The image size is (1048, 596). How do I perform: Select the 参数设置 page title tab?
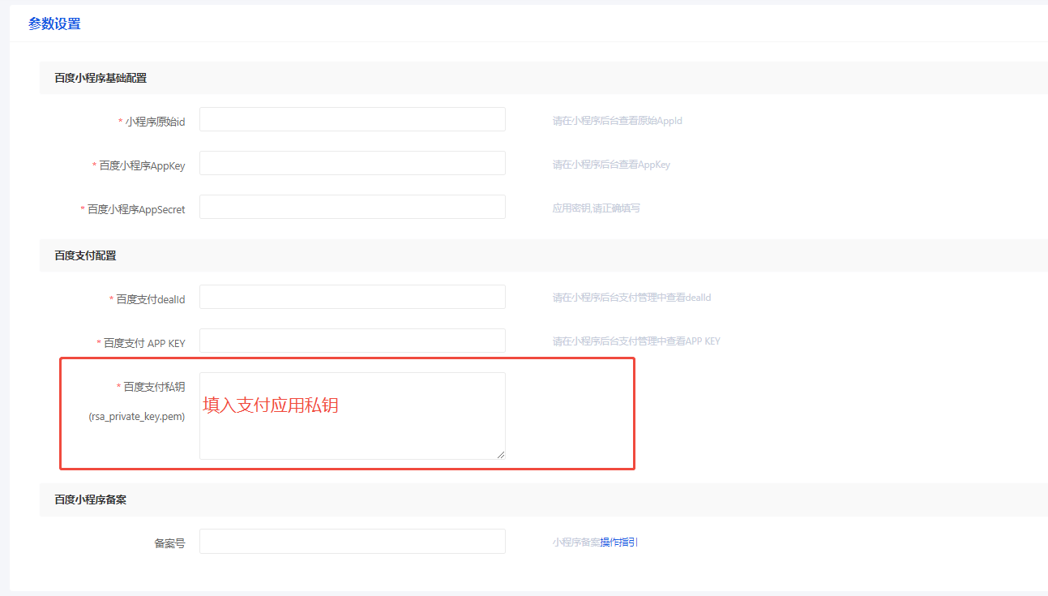pos(54,24)
